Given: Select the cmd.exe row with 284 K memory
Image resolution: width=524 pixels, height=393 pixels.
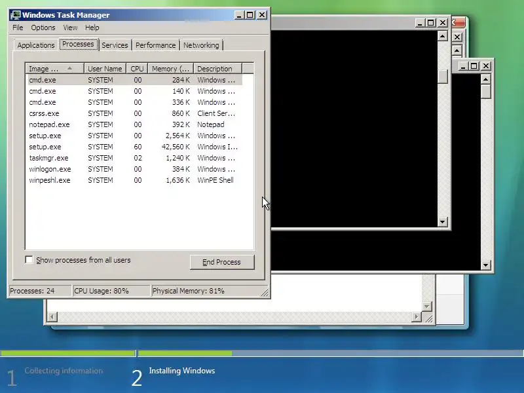Looking at the screenshot, I should point(134,80).
